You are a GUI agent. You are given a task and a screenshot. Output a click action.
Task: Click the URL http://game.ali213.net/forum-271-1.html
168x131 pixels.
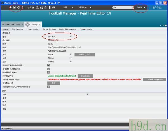coord(64,47)
